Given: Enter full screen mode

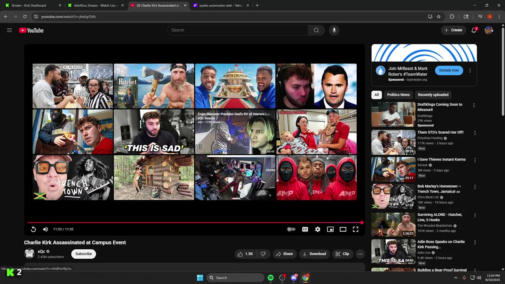Looking at the screenshot, I should 355,229.
